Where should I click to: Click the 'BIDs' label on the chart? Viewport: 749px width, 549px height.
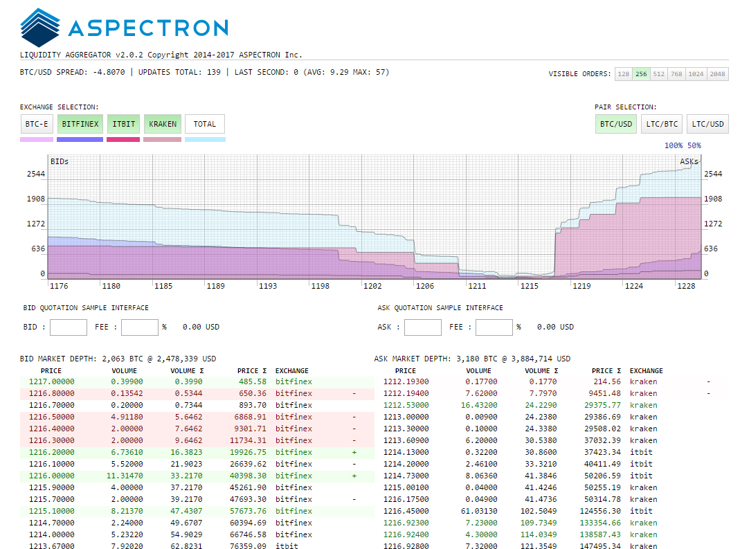pyautogui.click(x=60, y=161)
